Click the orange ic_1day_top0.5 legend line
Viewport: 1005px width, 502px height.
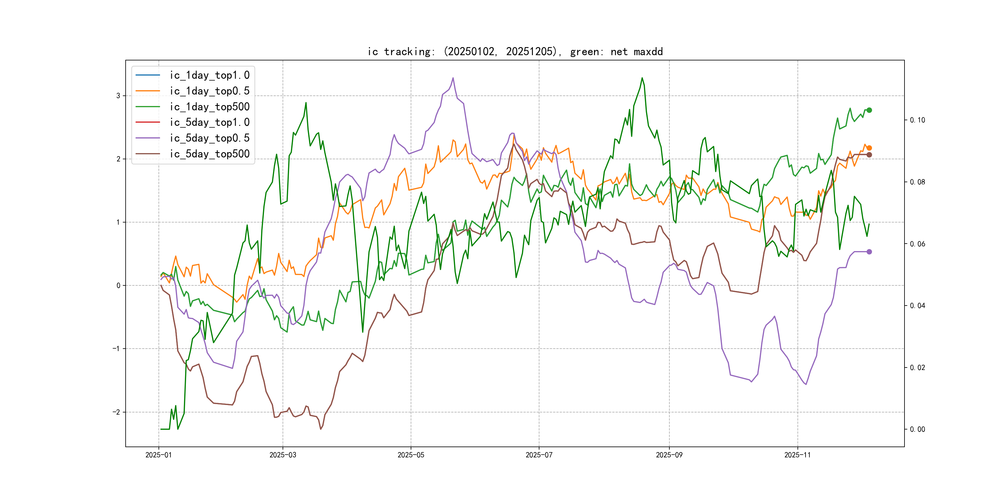[x=147, y=91]
